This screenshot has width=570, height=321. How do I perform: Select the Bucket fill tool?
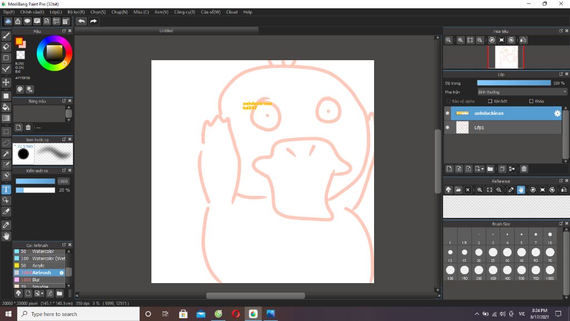(6, 107)
